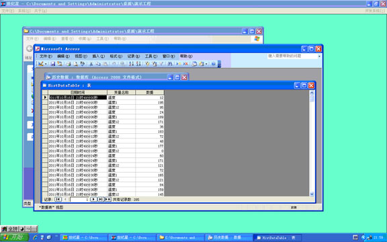Open the Windows 开始 Start button
Screen dimensions: 387x242
(x=14, y=237)
